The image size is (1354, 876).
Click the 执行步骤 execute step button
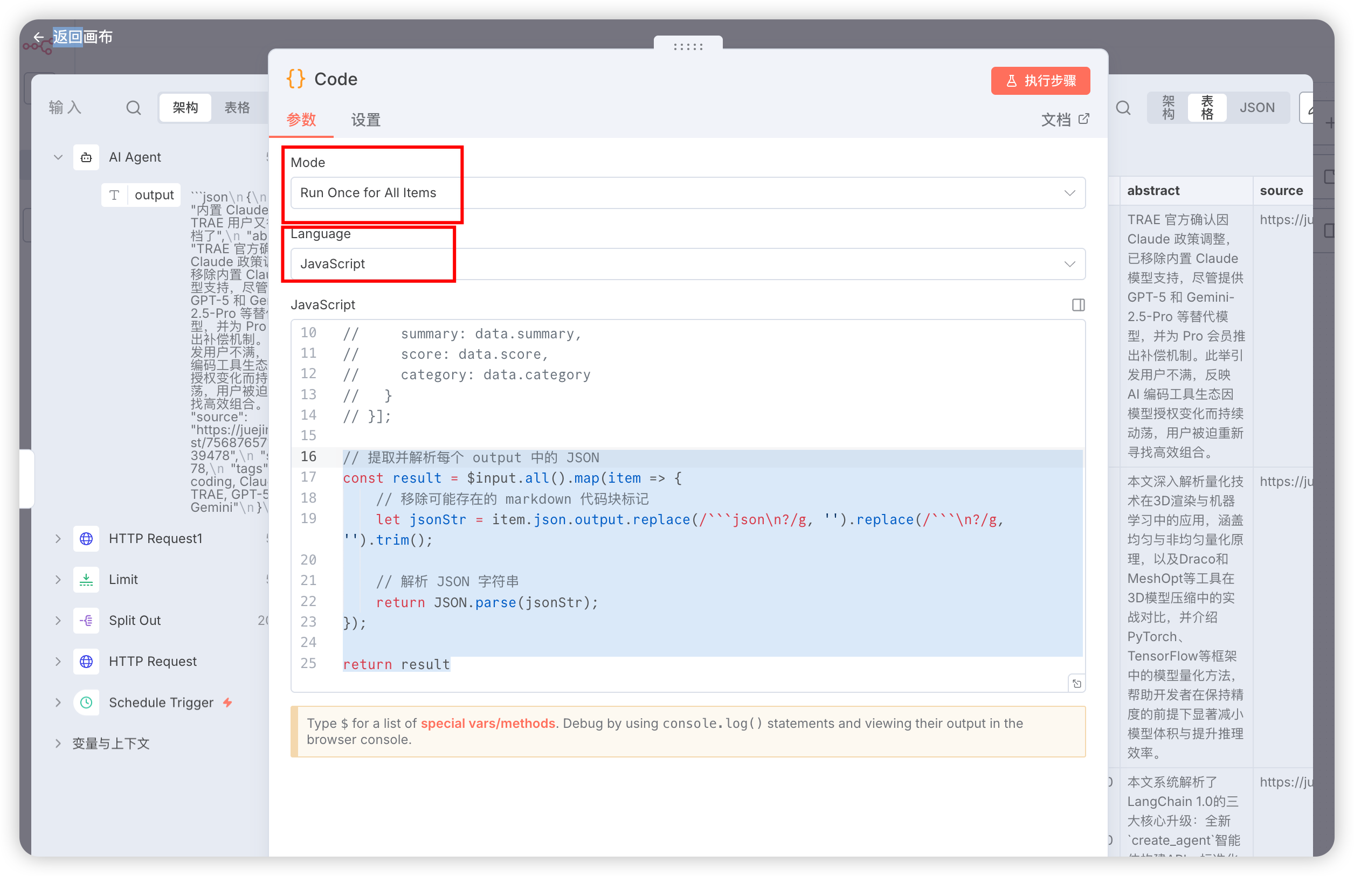click(x=1040, y=81)
